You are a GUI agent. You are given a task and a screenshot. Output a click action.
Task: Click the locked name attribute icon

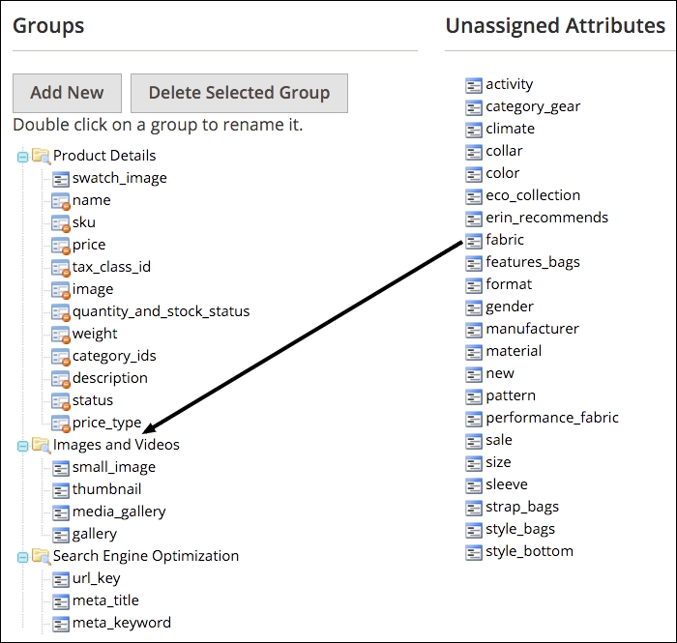pyautogui.click(x=60, y=201)
